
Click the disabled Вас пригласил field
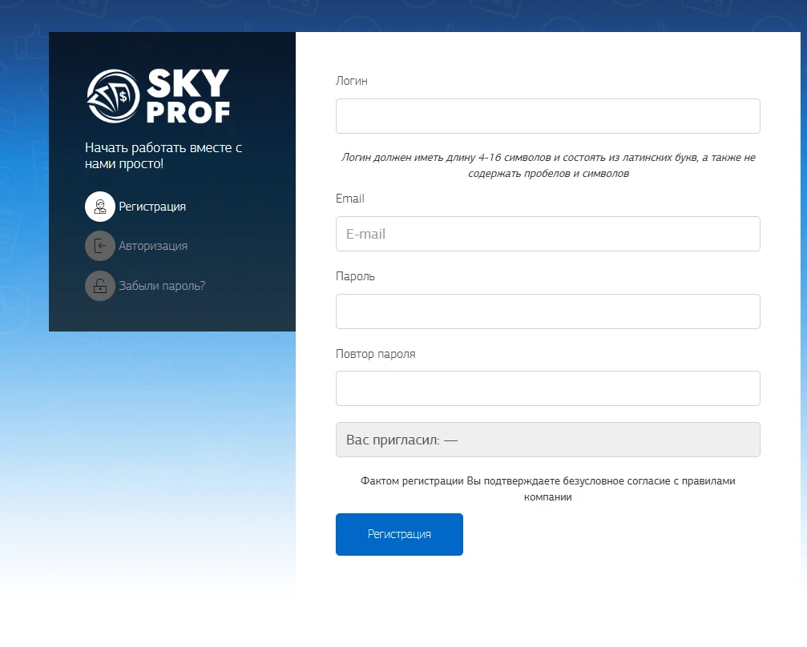click(547, 440)
